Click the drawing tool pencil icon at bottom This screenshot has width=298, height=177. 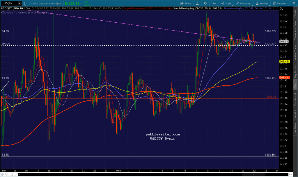point(16,174)
